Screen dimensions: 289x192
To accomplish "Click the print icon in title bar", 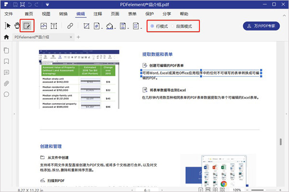I will [x=22, y=5].
